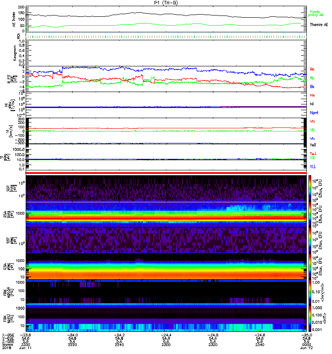The height and width of the screenshot is (354, 332).
Task: Click the ESA ions [eV] axis label
Action: [x=8, y=214]
